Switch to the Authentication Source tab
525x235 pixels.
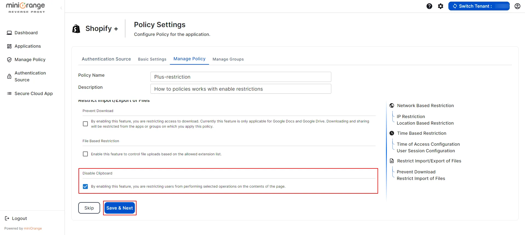[106, 59]
